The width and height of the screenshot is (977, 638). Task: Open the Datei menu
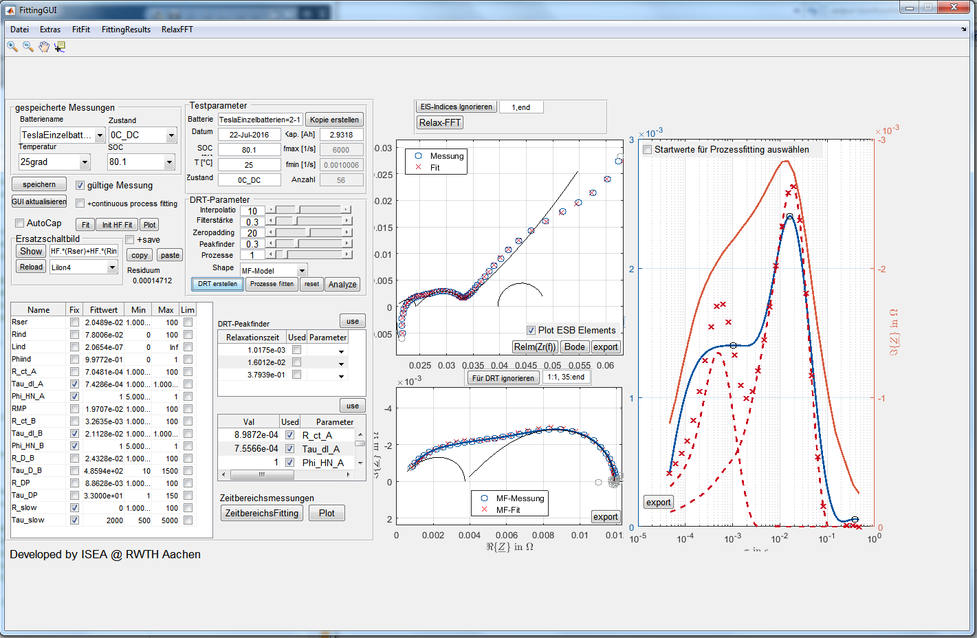click(20, 30)
